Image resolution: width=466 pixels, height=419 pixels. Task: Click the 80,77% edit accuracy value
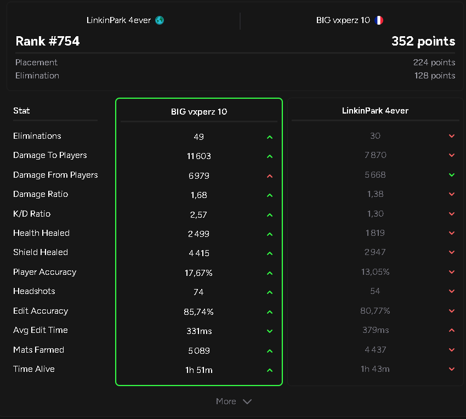[x=375, y=311]
